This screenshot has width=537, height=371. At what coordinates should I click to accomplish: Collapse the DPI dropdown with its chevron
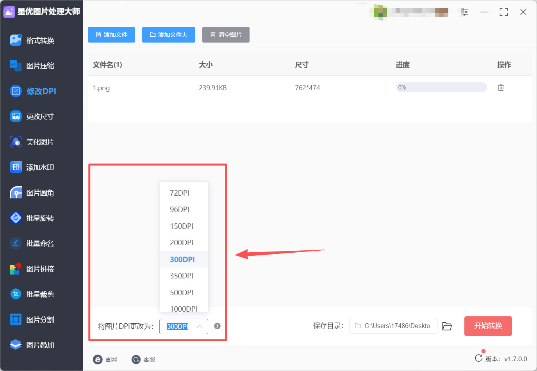tap(200, 326)
